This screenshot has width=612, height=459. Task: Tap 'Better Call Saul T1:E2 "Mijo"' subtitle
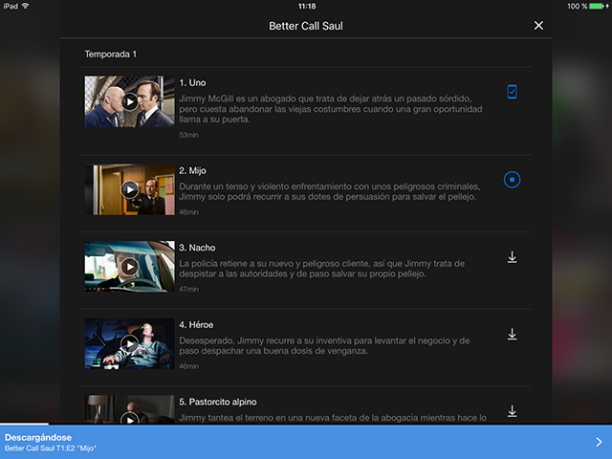[x=51, y=448]
